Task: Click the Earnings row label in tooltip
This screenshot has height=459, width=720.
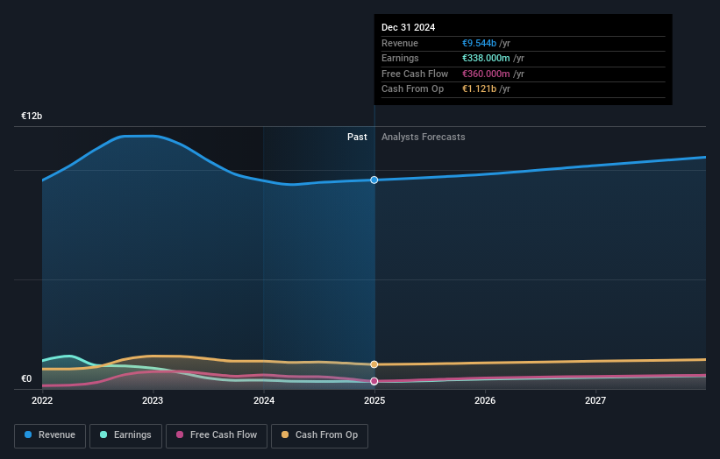Action: (x=400, y=58)
